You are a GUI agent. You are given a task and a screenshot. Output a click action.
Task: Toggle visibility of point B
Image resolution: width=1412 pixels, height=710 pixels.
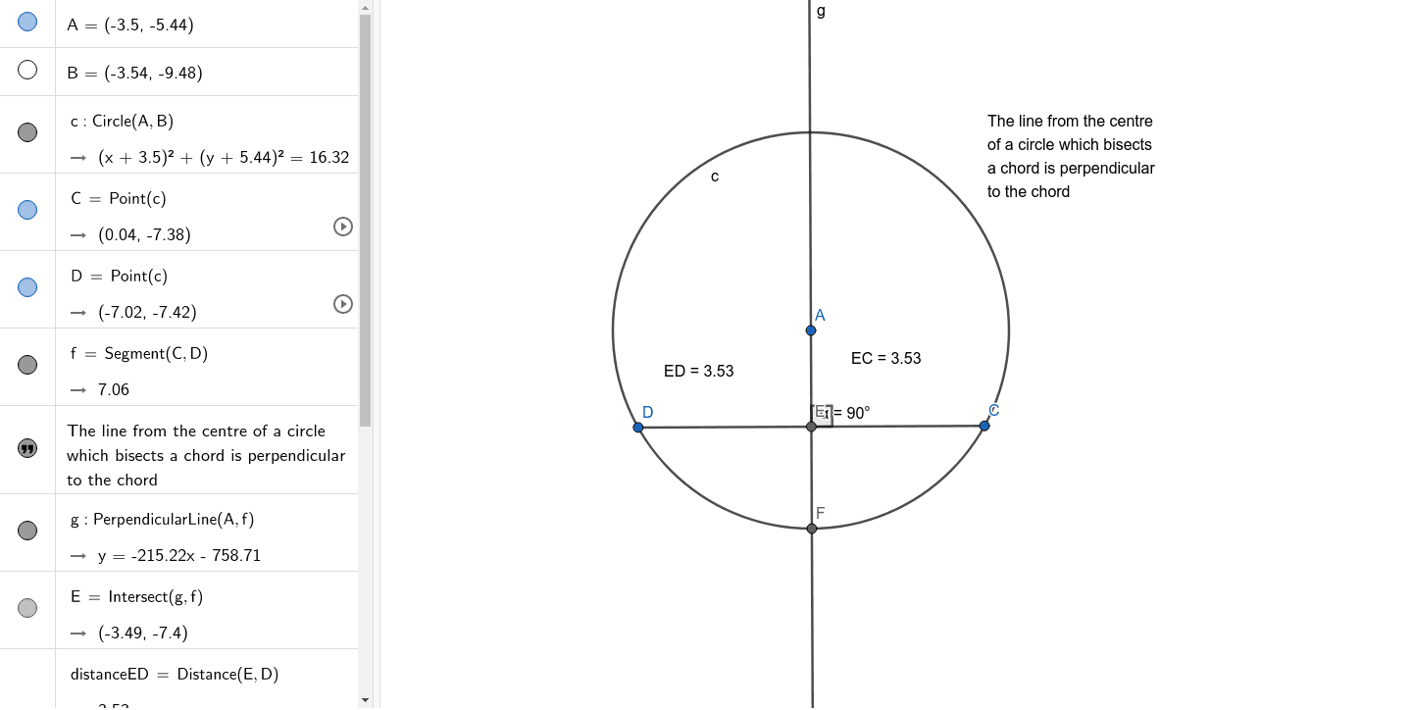pos(27,70)
